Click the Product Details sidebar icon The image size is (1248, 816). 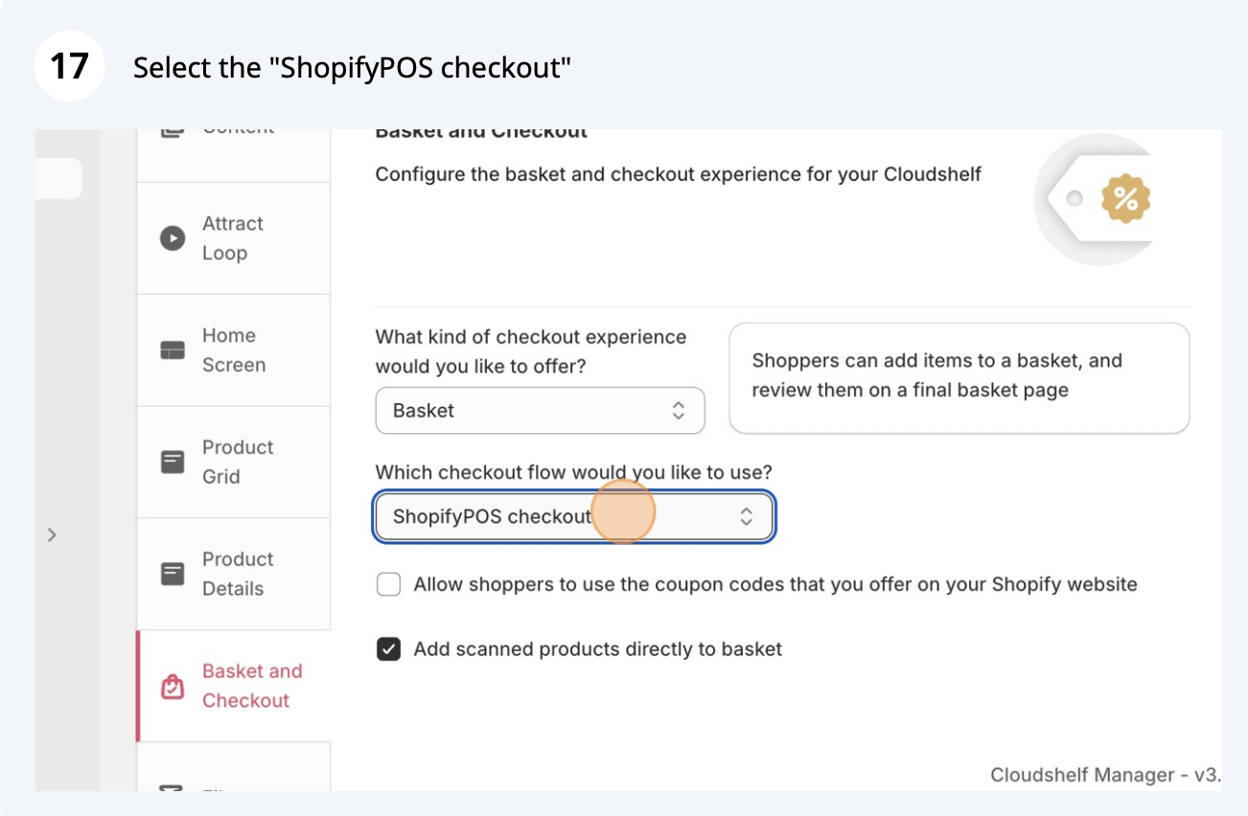pos(173,575)
